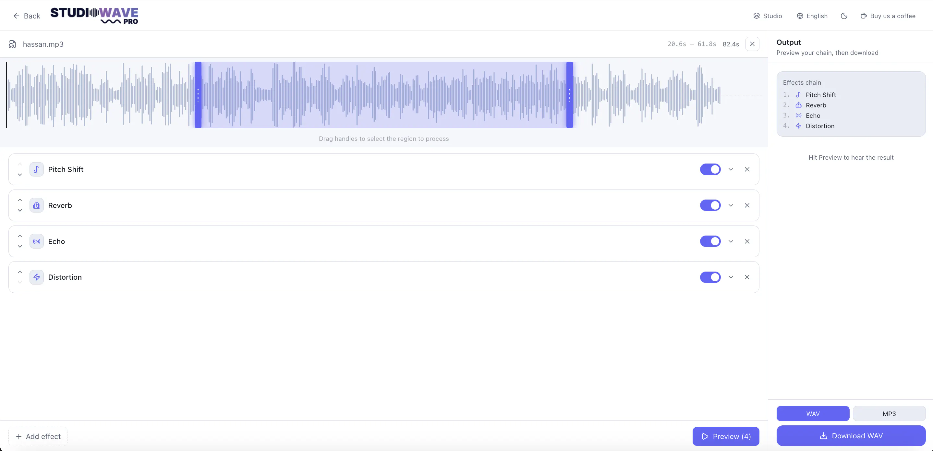Move Echo effect up
Screen dimensions: 933x451
[20, 236]
